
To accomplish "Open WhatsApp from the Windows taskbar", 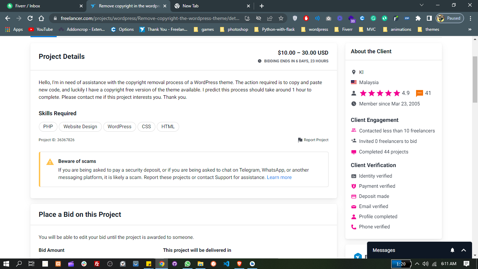I will (x=187, y=264).
